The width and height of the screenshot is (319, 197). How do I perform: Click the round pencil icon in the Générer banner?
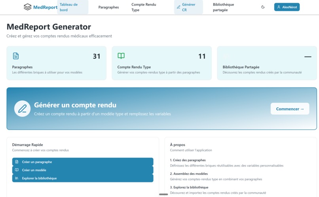23,108
